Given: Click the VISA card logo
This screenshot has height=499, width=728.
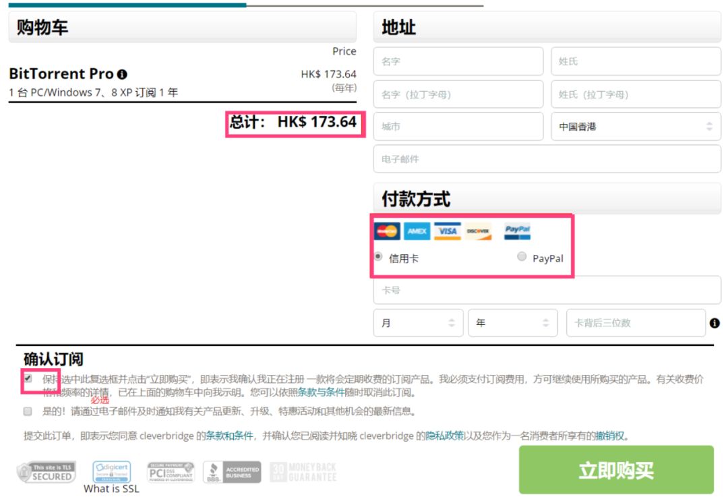Looking at the screenshot, I should pos(447,231).
